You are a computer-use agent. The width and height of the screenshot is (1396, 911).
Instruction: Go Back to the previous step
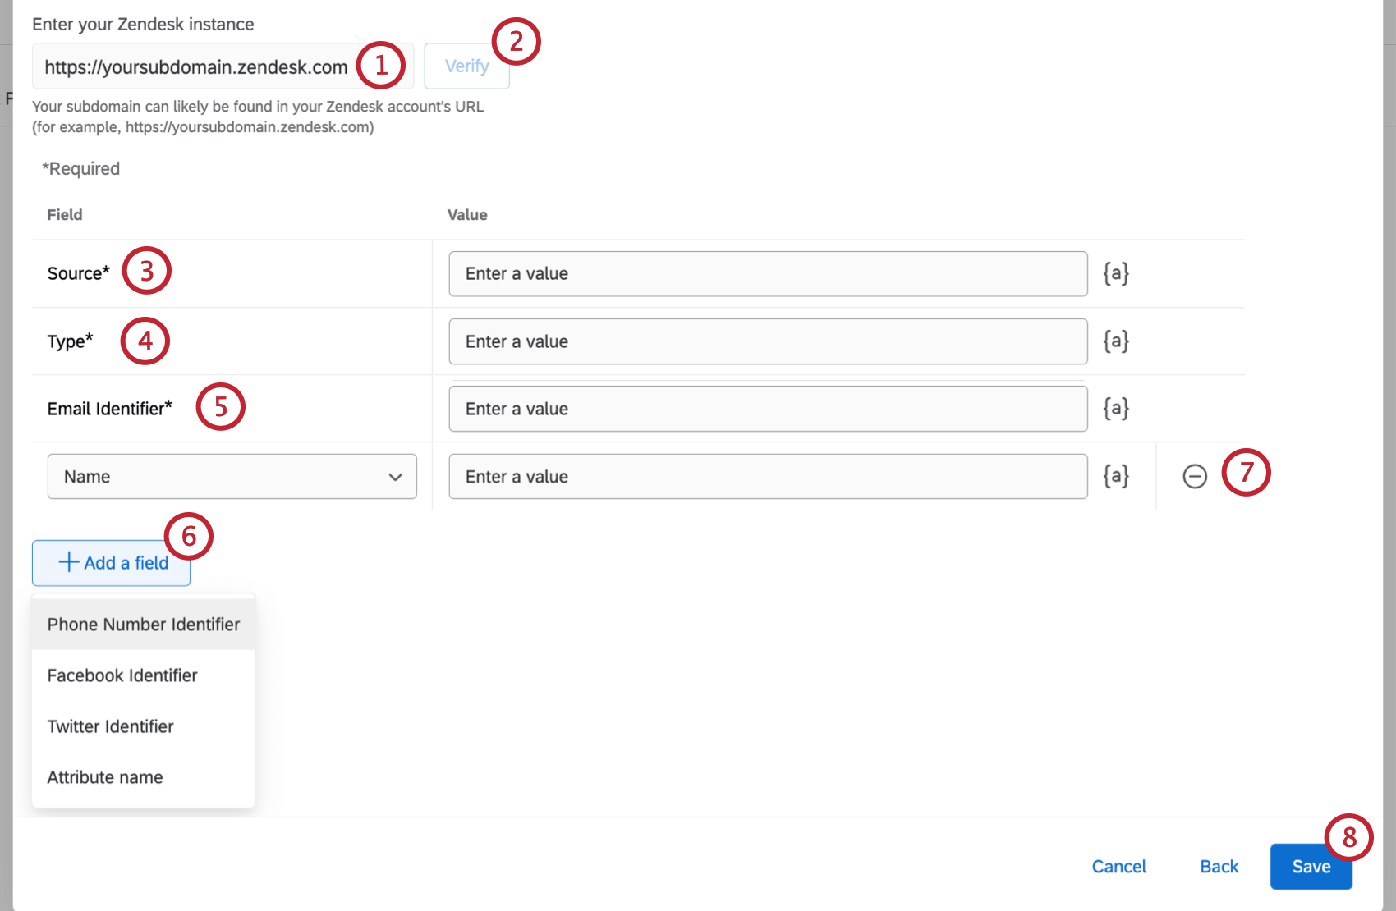(1218, 866)
